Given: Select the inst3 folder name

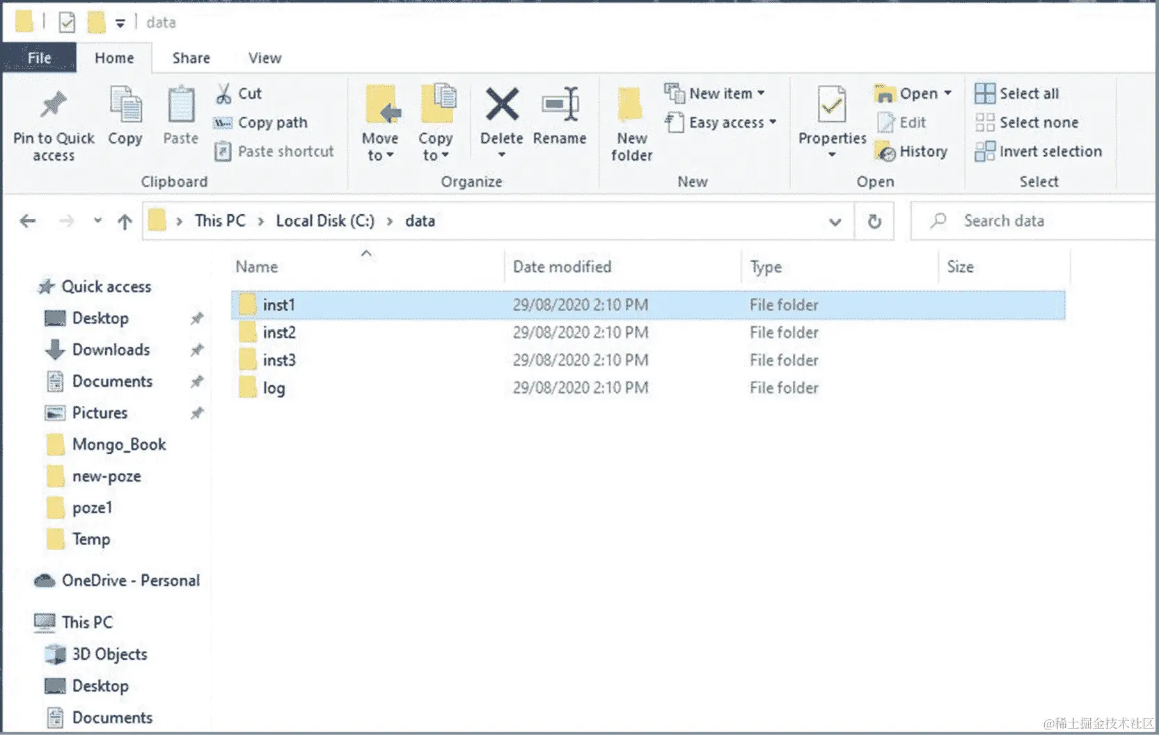Looking at the screenshot, I should pyautogui.click(x=279, y=360).
